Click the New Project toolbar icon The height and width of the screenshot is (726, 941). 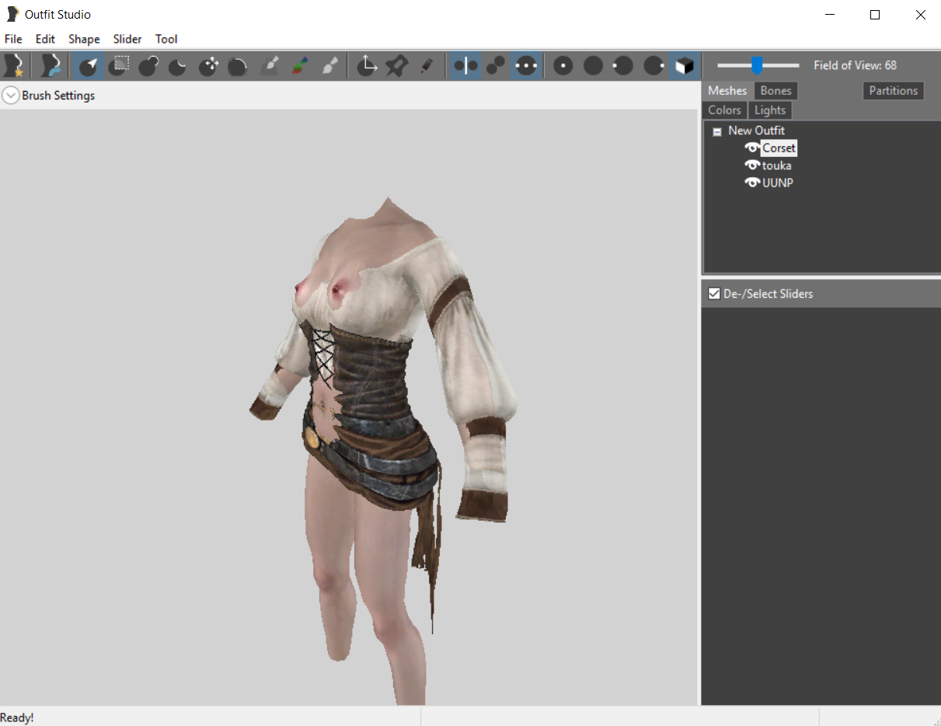click(13, 66)
